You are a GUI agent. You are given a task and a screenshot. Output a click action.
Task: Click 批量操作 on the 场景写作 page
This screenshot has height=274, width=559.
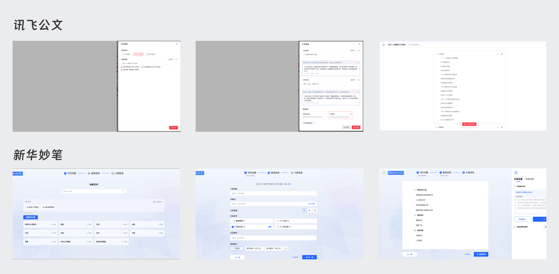(x=158, y=202)
